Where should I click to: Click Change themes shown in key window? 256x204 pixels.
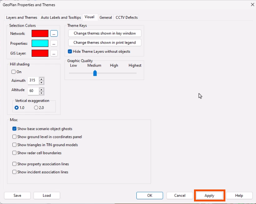(x=105, y=33)
